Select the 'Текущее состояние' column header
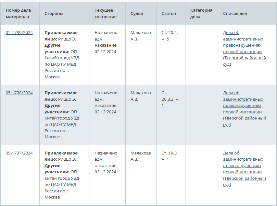 point(106,13)
